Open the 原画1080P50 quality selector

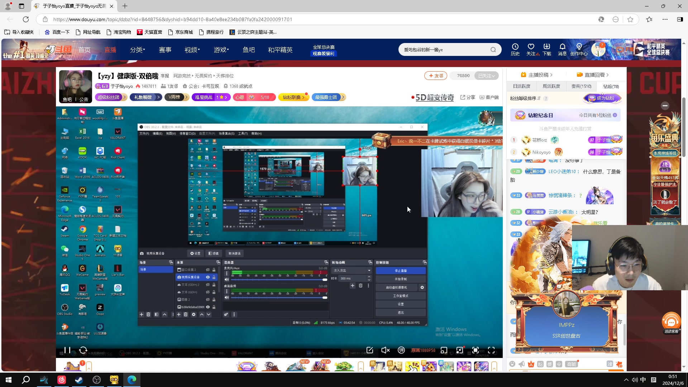(x=423, y=350)
